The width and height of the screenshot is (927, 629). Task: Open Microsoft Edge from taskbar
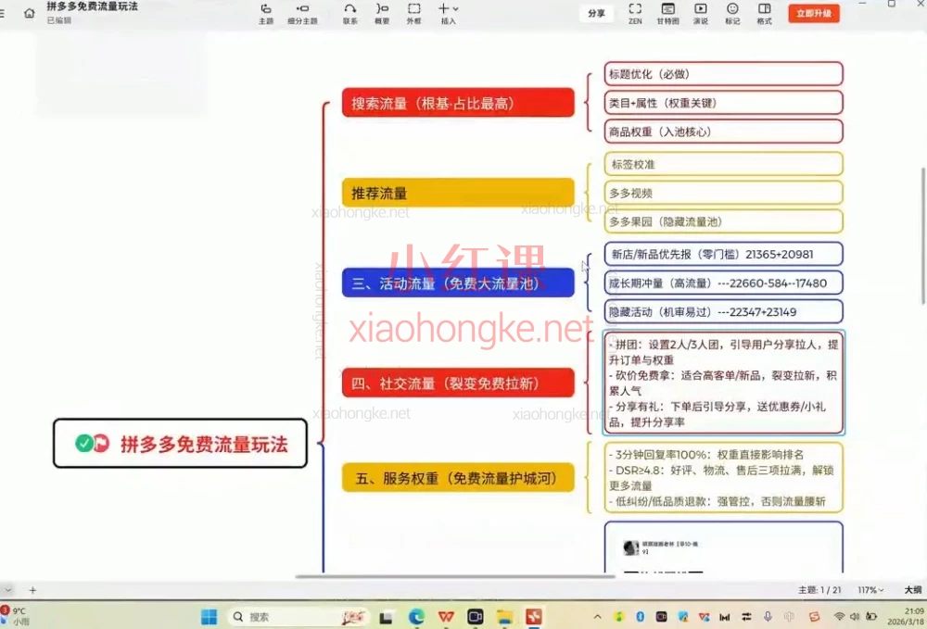416,617
